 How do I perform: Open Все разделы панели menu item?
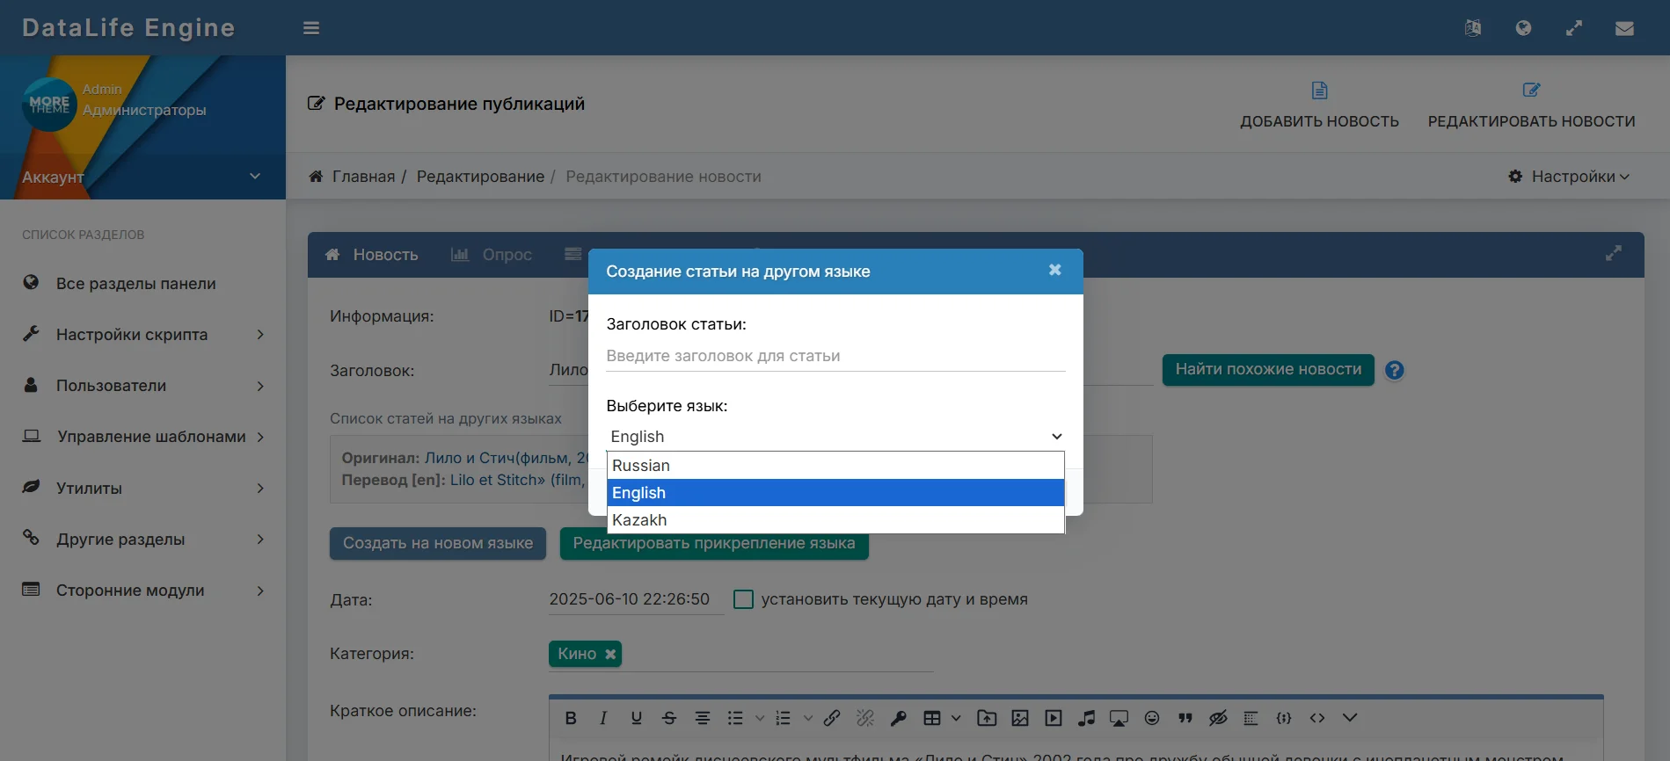click(135, 284)
